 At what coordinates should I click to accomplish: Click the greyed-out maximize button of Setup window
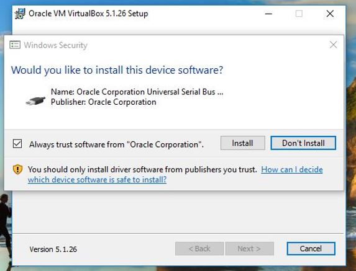299,14
